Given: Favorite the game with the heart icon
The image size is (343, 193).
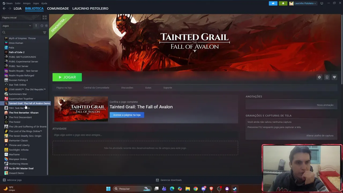Looking at the screenshot, I should [x=334, y=77].
